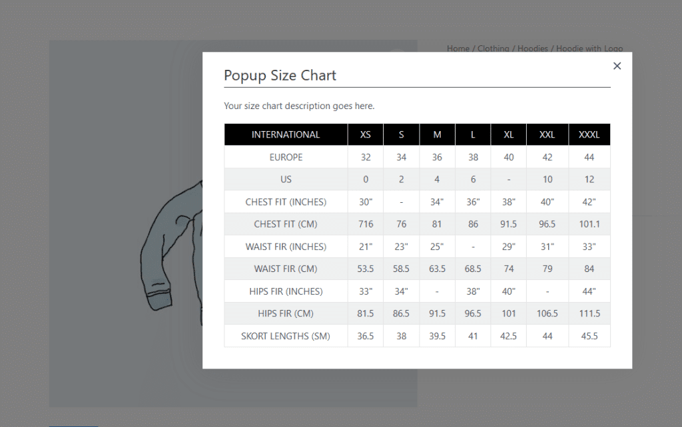Screen dimensions: 682x427
Task: Select the 101.1 cell under XXXL
Action: coord(589,224)
